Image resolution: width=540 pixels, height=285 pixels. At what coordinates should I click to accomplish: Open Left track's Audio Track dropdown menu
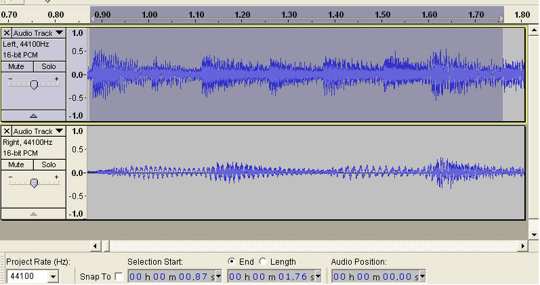(39, 33)
